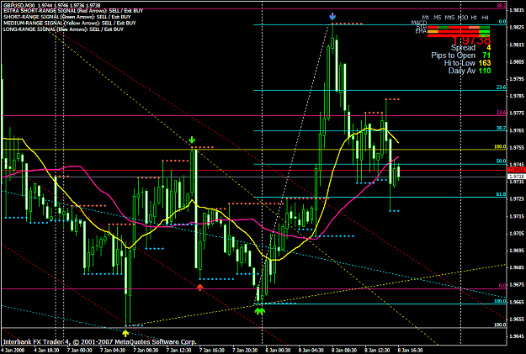Click the 8 Jan 08:30 time axis label
The image size is (526, 354).
344,351
